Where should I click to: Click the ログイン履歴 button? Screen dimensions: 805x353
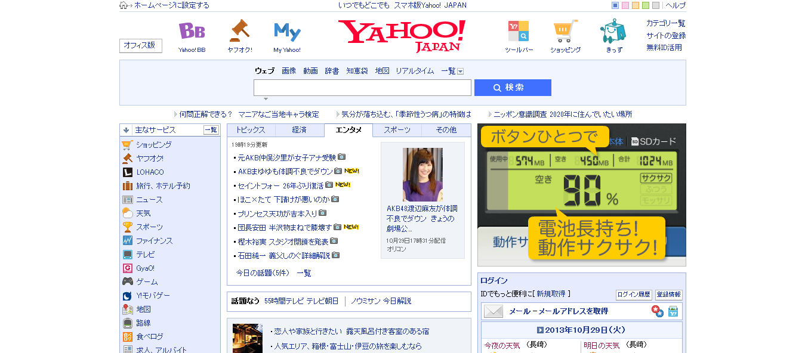click(x=634, y=295)
